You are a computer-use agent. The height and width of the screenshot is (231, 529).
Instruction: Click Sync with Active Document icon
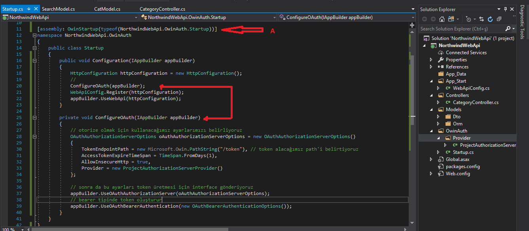tap(482, 19)
